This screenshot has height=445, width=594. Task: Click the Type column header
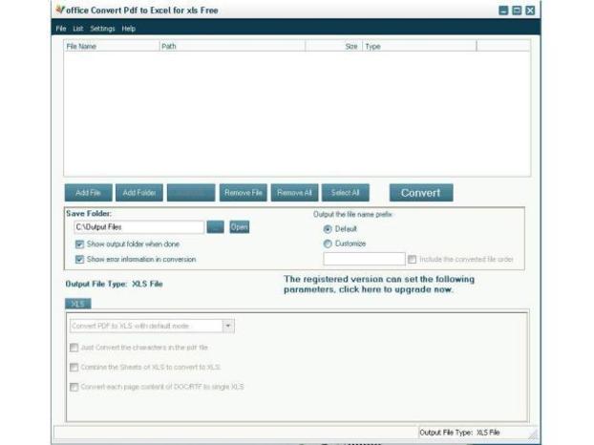pos(419,46)
